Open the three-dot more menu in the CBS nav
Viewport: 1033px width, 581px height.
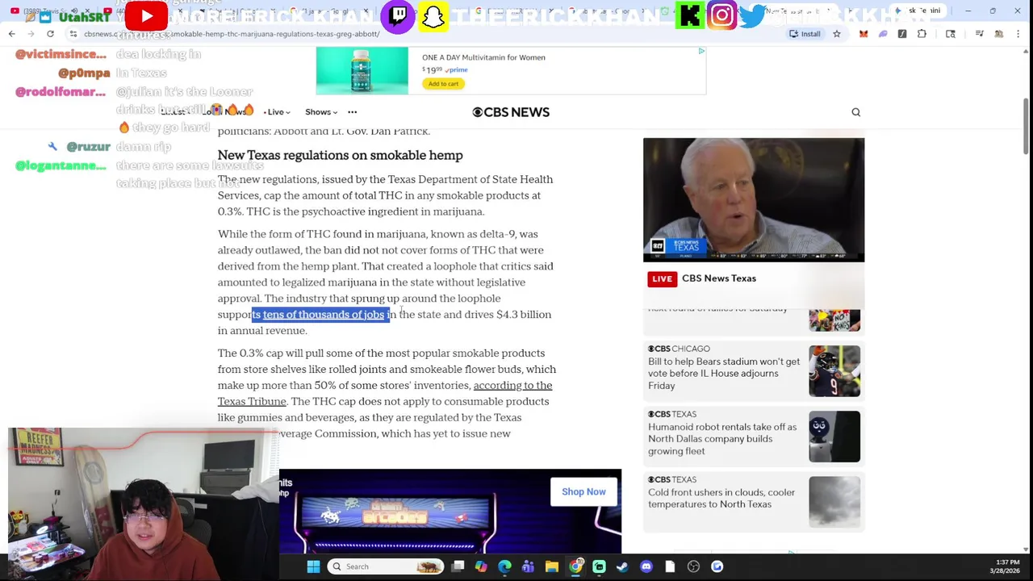click(352, 112)
